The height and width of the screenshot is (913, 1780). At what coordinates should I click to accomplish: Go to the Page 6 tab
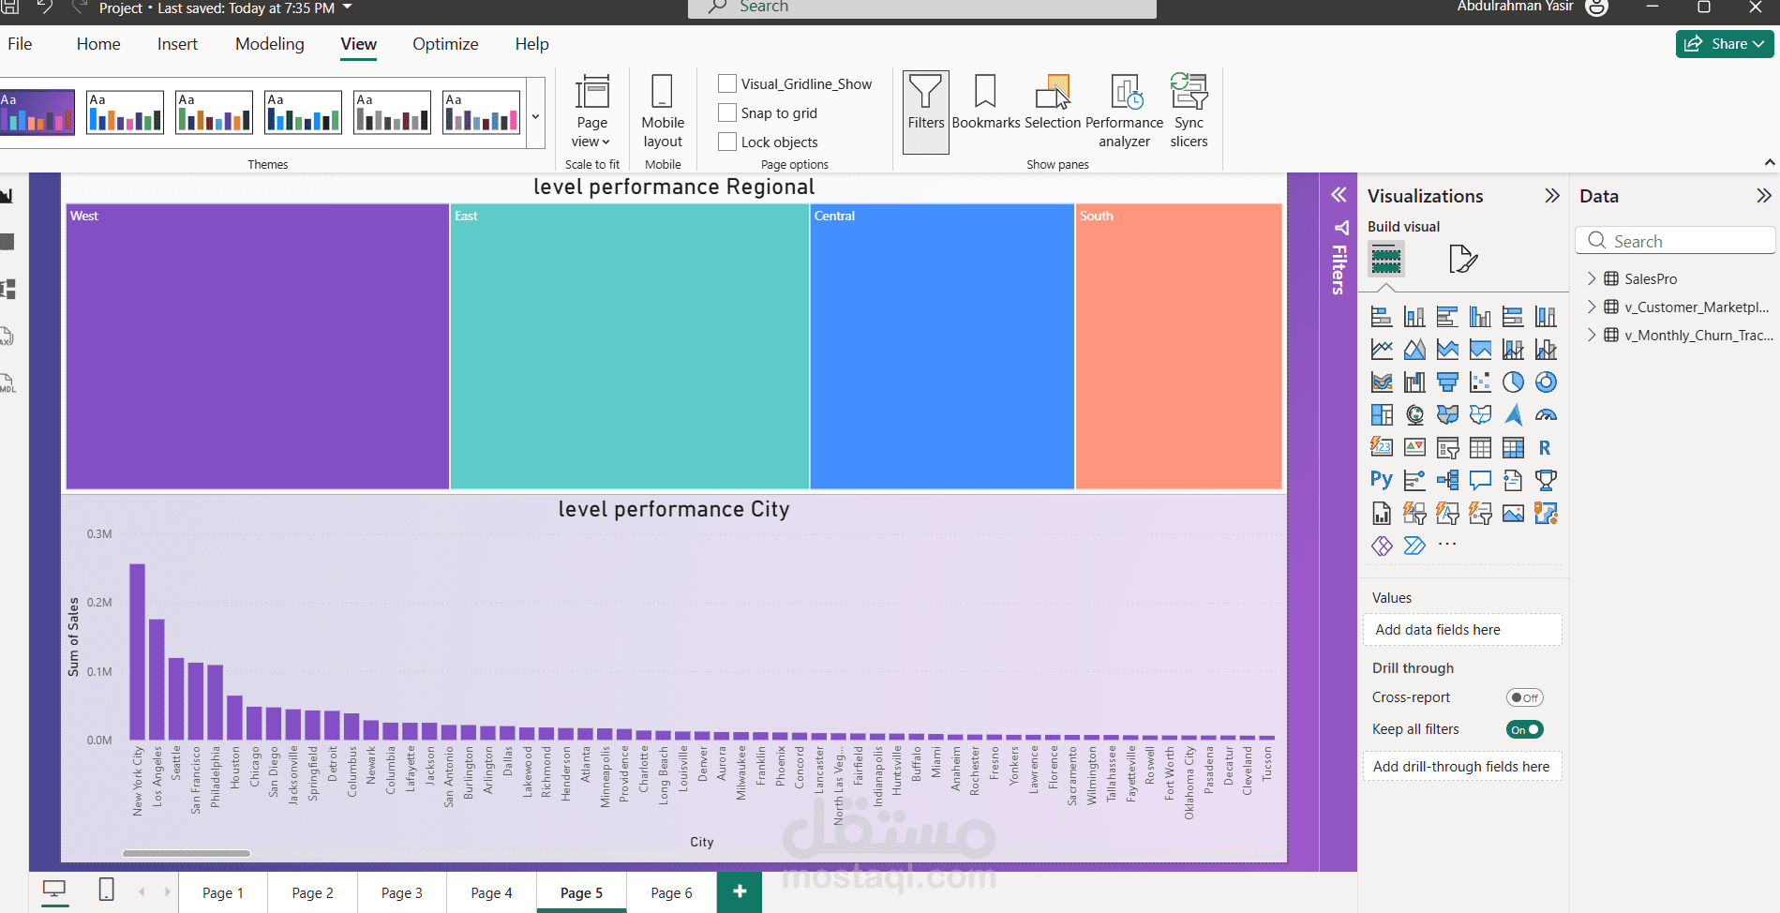pos(671,892)
